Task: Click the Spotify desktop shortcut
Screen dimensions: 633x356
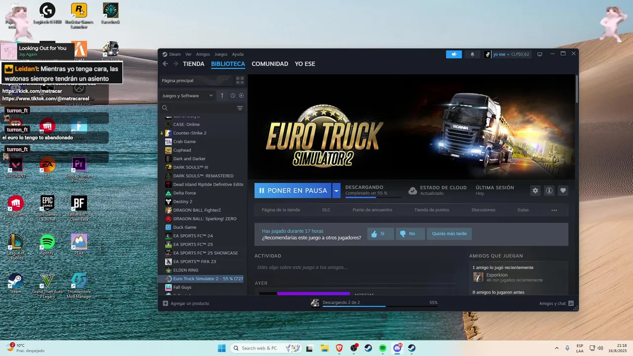Action: pyautogui.click(x=47, y=244)
